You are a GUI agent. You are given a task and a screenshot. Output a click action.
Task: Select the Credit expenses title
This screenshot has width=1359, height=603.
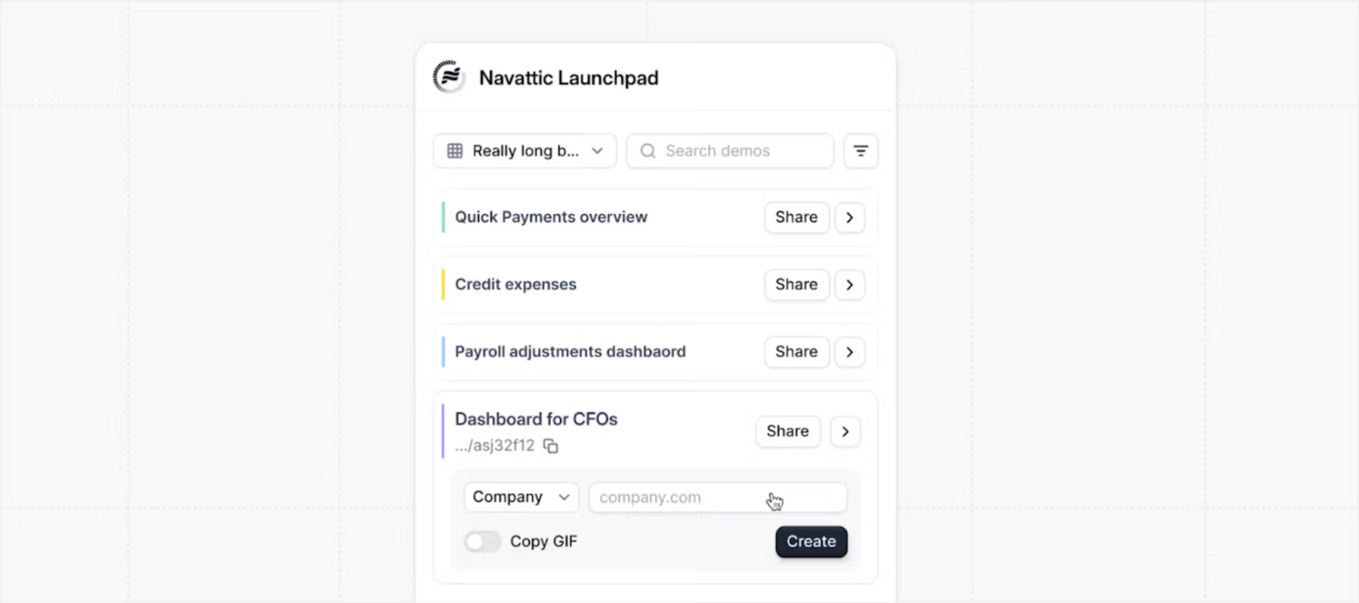click(x=516, y=284)
